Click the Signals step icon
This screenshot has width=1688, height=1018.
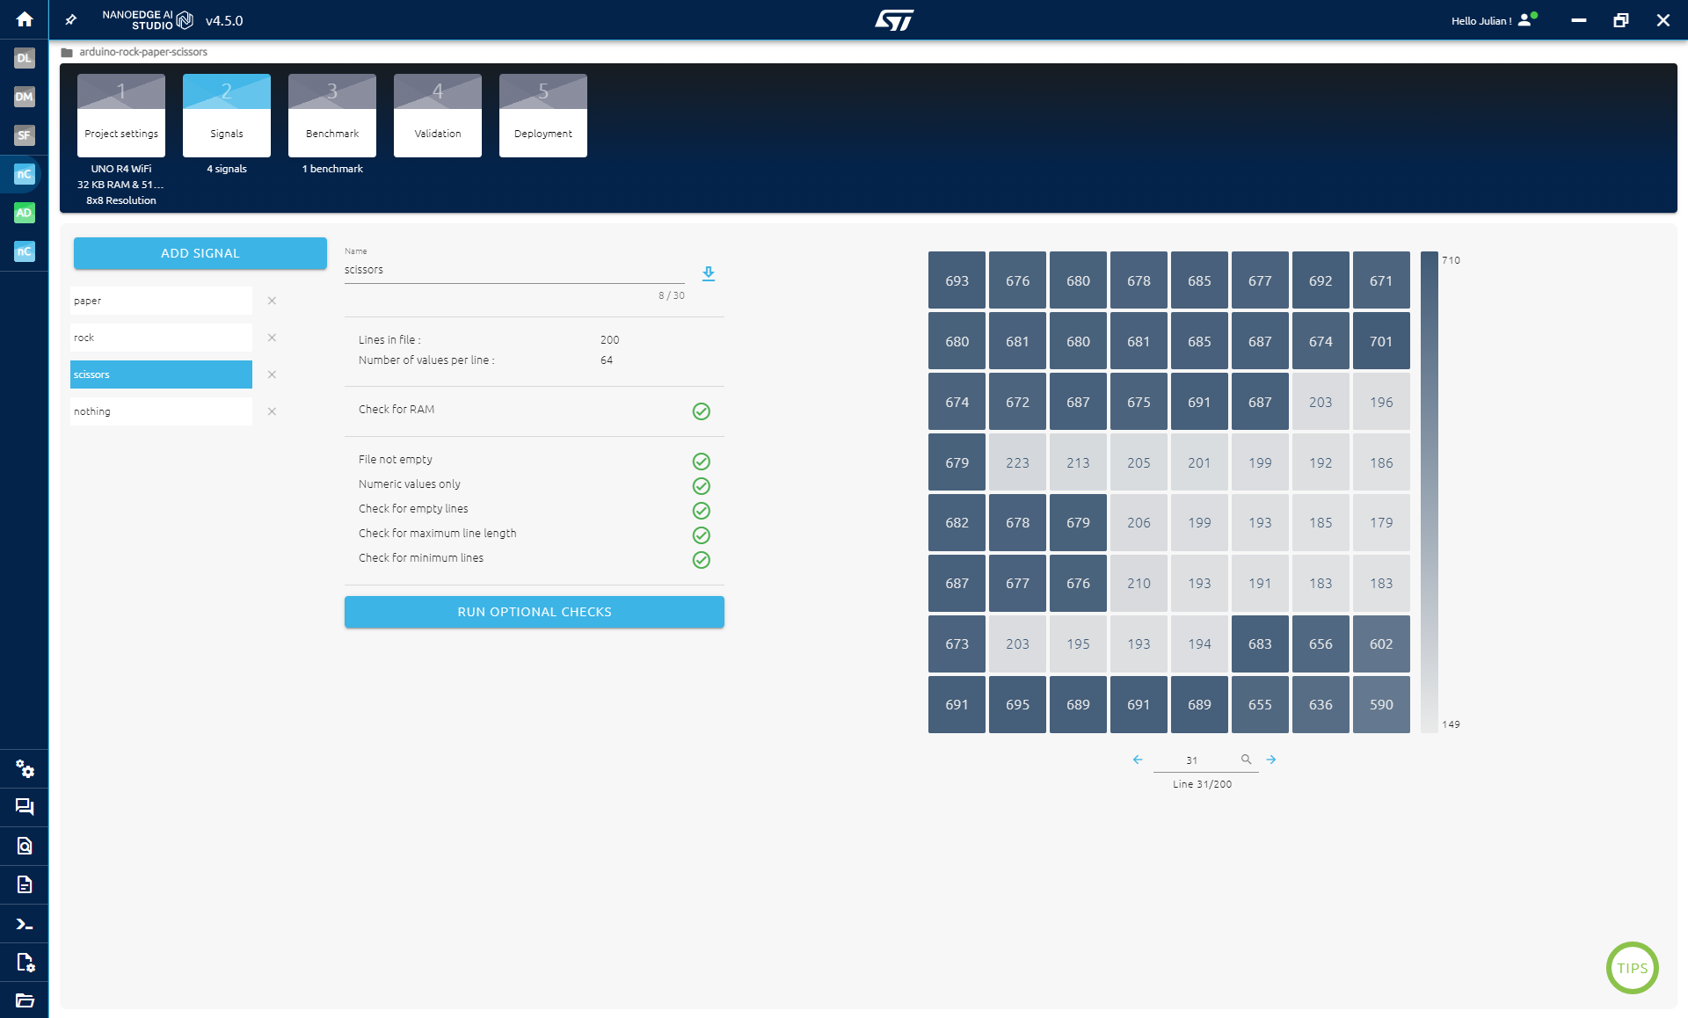[225, 113]
